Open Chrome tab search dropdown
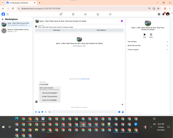 pyautogui.click(x=3, y=3)
